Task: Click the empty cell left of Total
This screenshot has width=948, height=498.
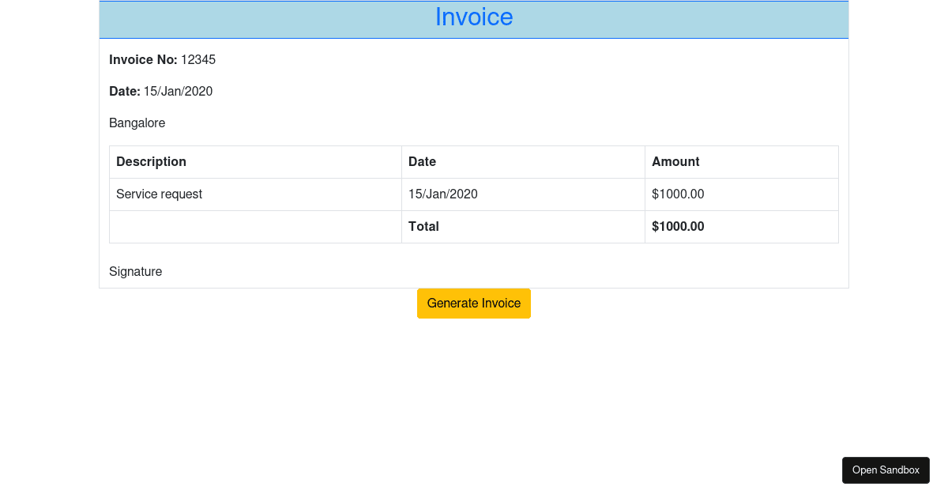Action: (x=254, y=227)
